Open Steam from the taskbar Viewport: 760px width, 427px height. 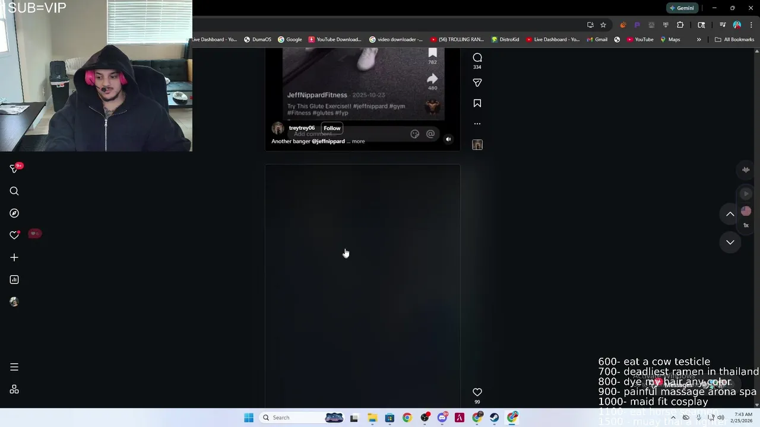(x=495, y=418)
